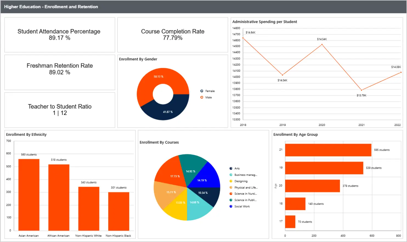Click the 539 students data label
The width and height of the screenshot is (407, 242).
click(x=374, y=168)
